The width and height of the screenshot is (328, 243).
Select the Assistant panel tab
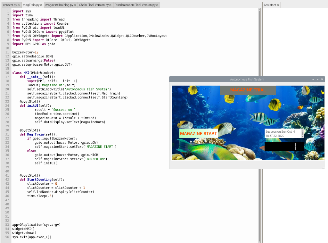click(270, 5)
